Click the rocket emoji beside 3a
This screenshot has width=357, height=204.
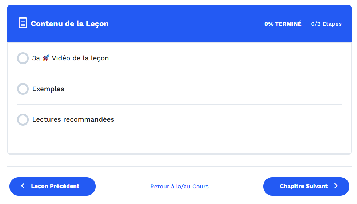(x=46, y=58)
